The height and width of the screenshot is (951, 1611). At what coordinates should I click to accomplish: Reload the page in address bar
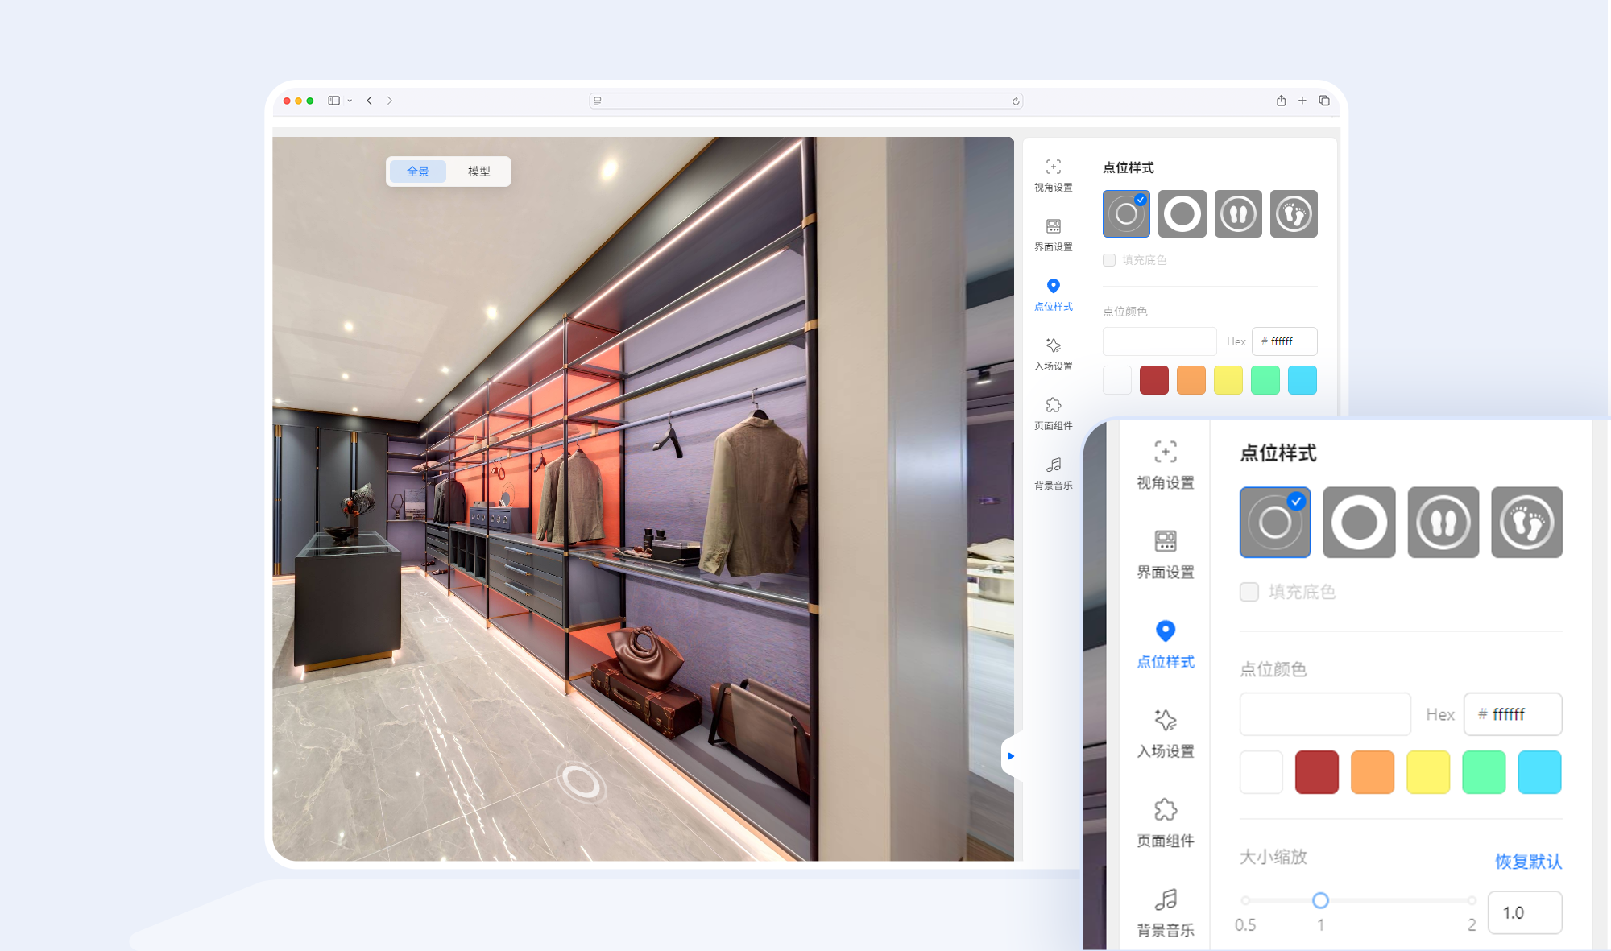tap(1016, 101)
